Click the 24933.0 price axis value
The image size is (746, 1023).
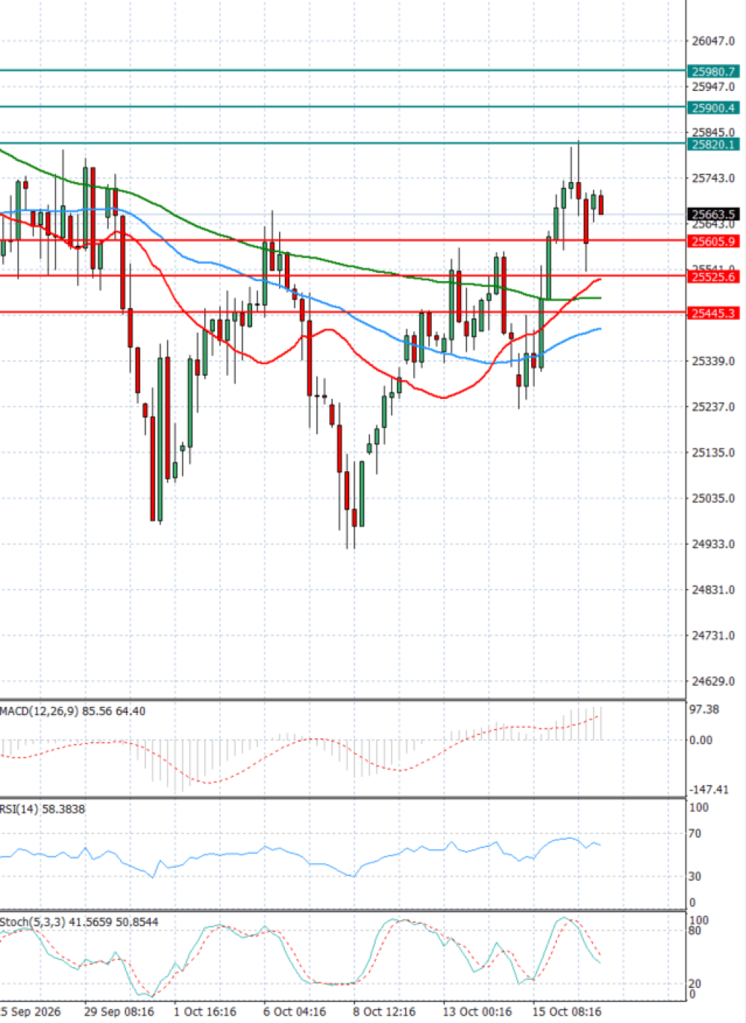click(713, 544)
